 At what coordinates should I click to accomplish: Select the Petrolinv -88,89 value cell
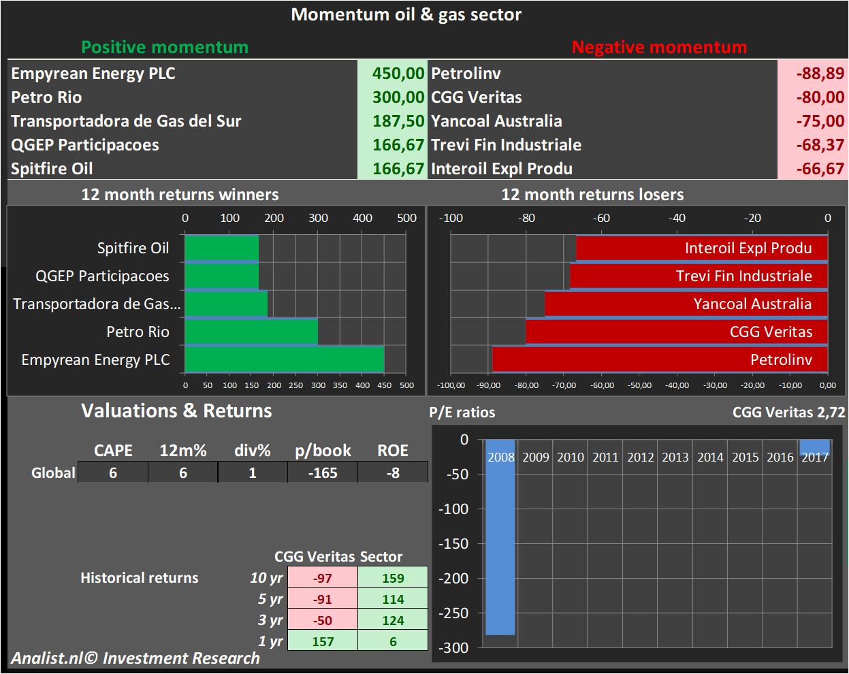click(x=812, y=74)
